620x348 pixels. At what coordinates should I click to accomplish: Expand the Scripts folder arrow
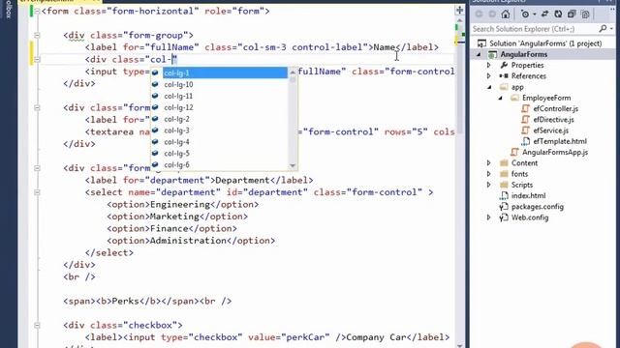tap(489, 185)
